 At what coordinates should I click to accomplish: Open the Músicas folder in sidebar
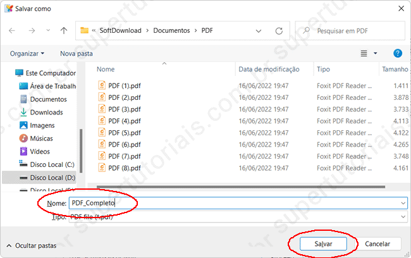tap(41, 138)
